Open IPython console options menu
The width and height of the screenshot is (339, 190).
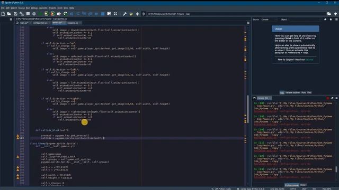pyautogui.click(x=336, y=98)
